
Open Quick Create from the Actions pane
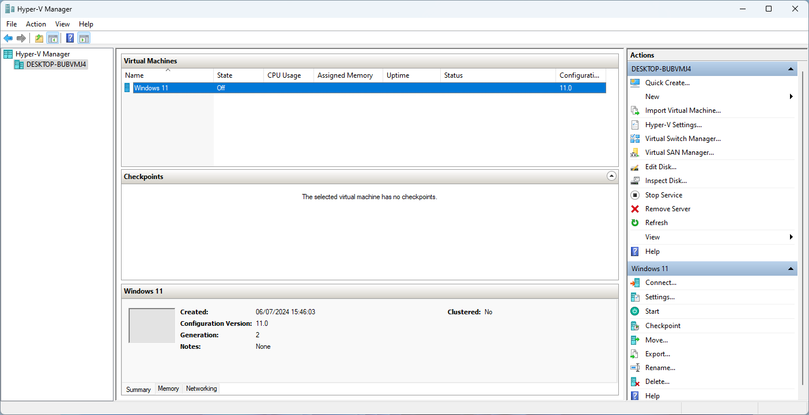pos(667,83)
